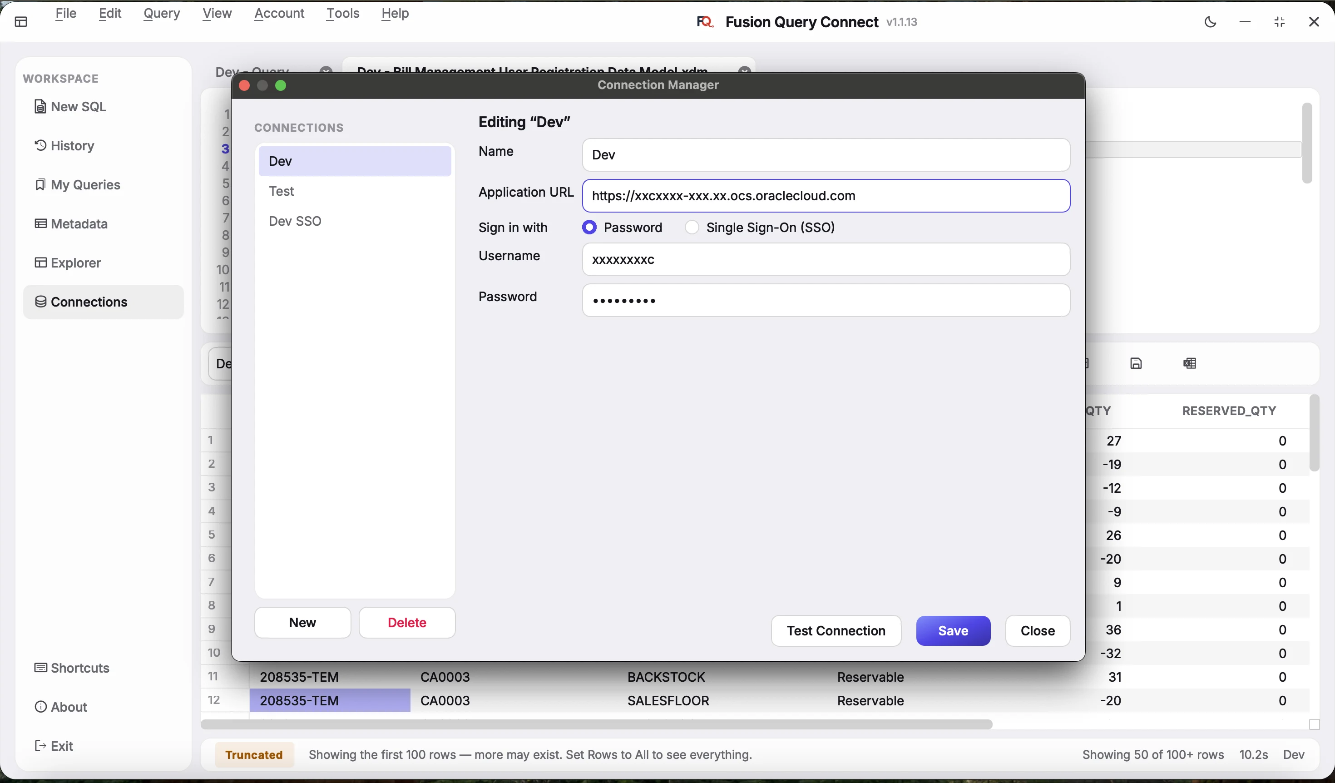Save the Dev connection
This screenshot has height=783, width=1335.
(954, 631)
